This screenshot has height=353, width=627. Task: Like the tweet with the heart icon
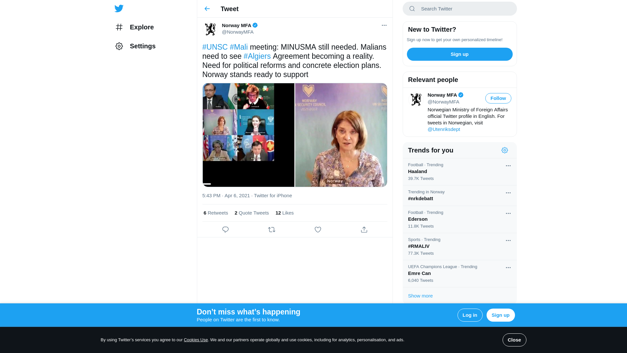pyautogui.click(x=318, y=230)
